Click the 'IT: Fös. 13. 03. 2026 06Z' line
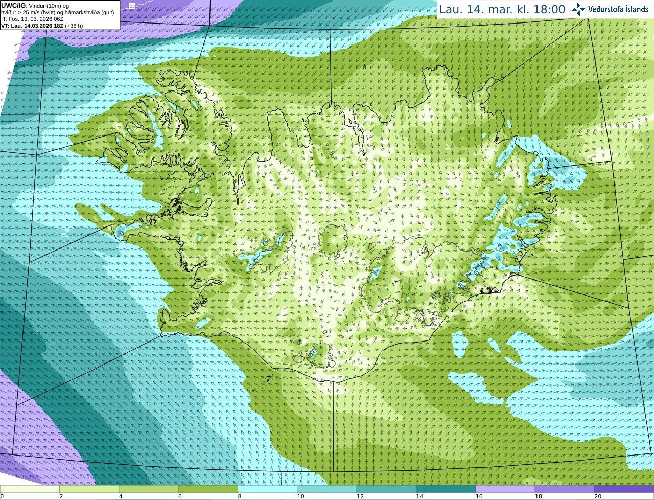Screen dimensions: 654x500 pos(32,19)
